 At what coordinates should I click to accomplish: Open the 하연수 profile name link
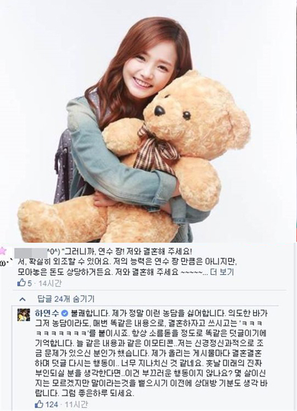47,313
